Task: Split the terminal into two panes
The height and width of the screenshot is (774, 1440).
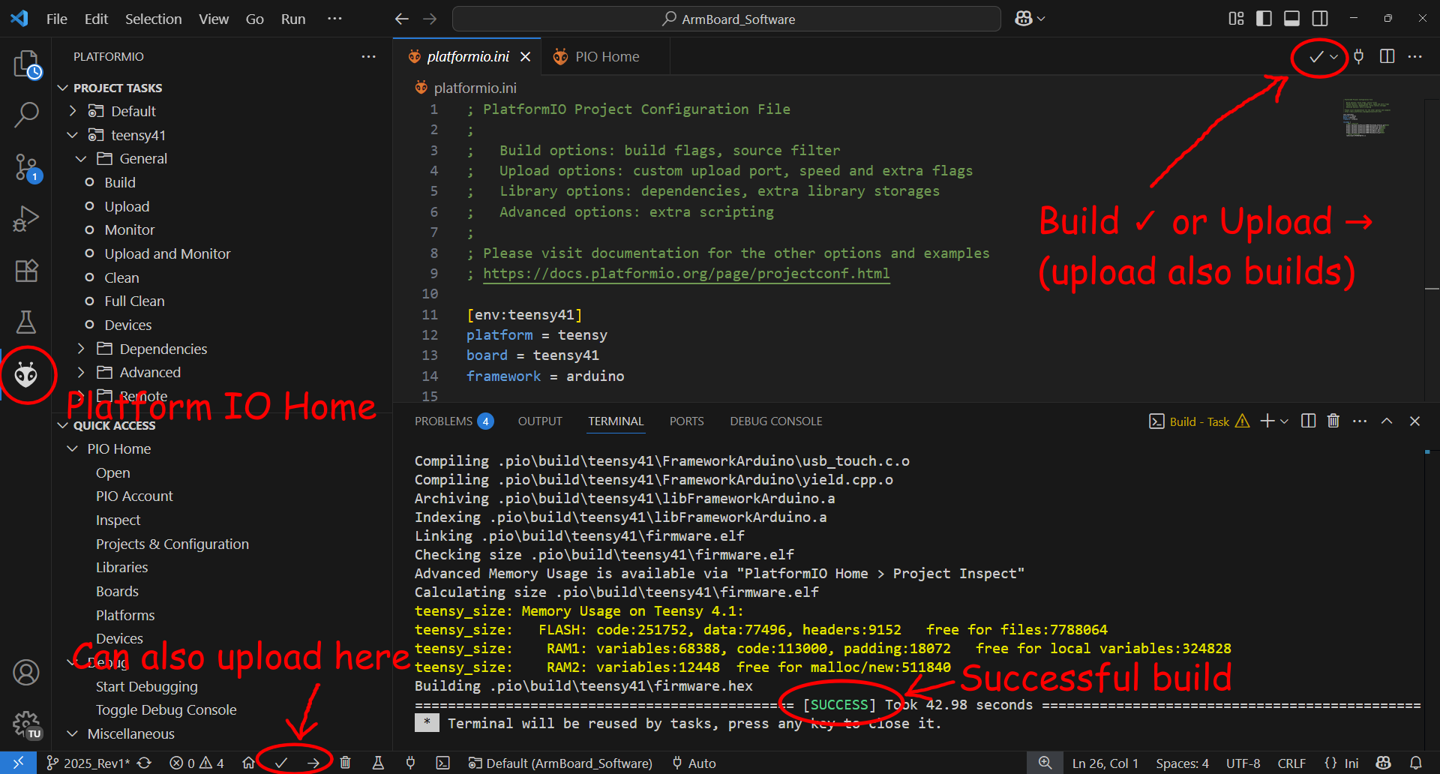Action: [1308, 421]
